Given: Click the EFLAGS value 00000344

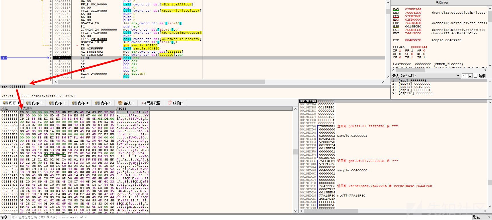Looking at the screenshot, I should point(419,47).
